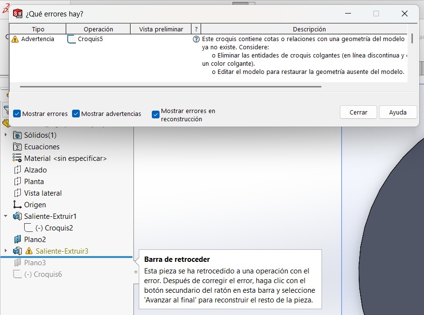The height and width of the screenshot is (315, 424).
Task: Select the Saliente-Extruir3 feature with warning
Action: (62, 251)
